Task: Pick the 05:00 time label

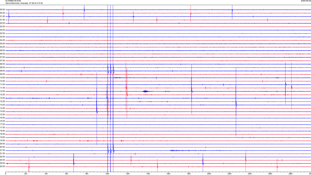Action: point(2,43)
